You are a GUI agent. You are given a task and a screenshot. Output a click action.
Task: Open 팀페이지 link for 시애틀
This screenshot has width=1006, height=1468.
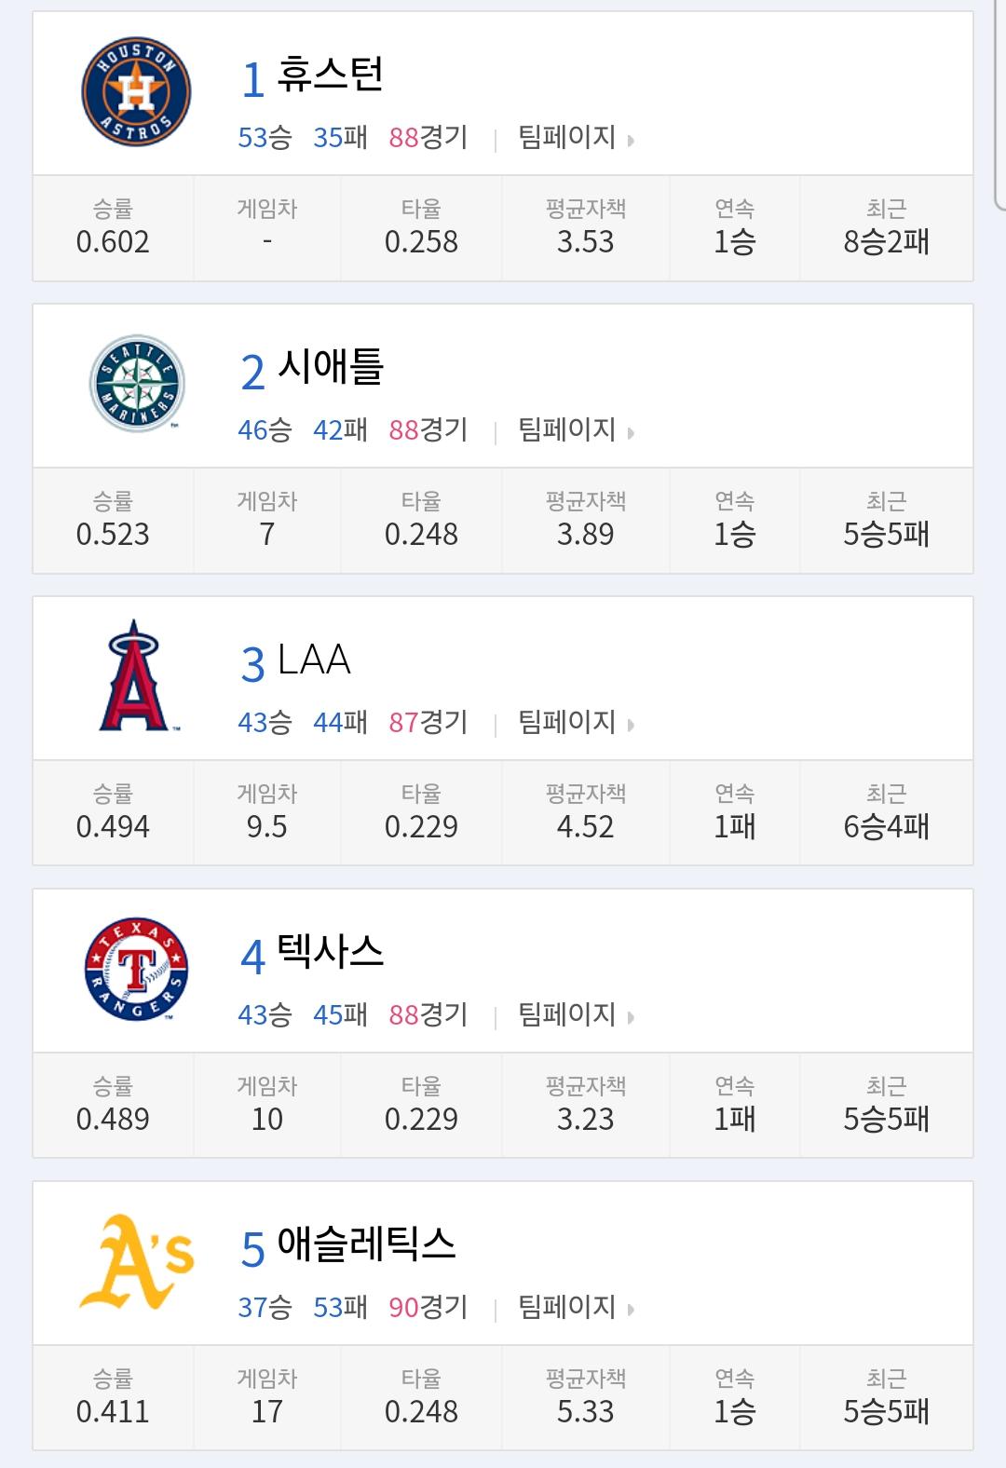coord(566,430)
